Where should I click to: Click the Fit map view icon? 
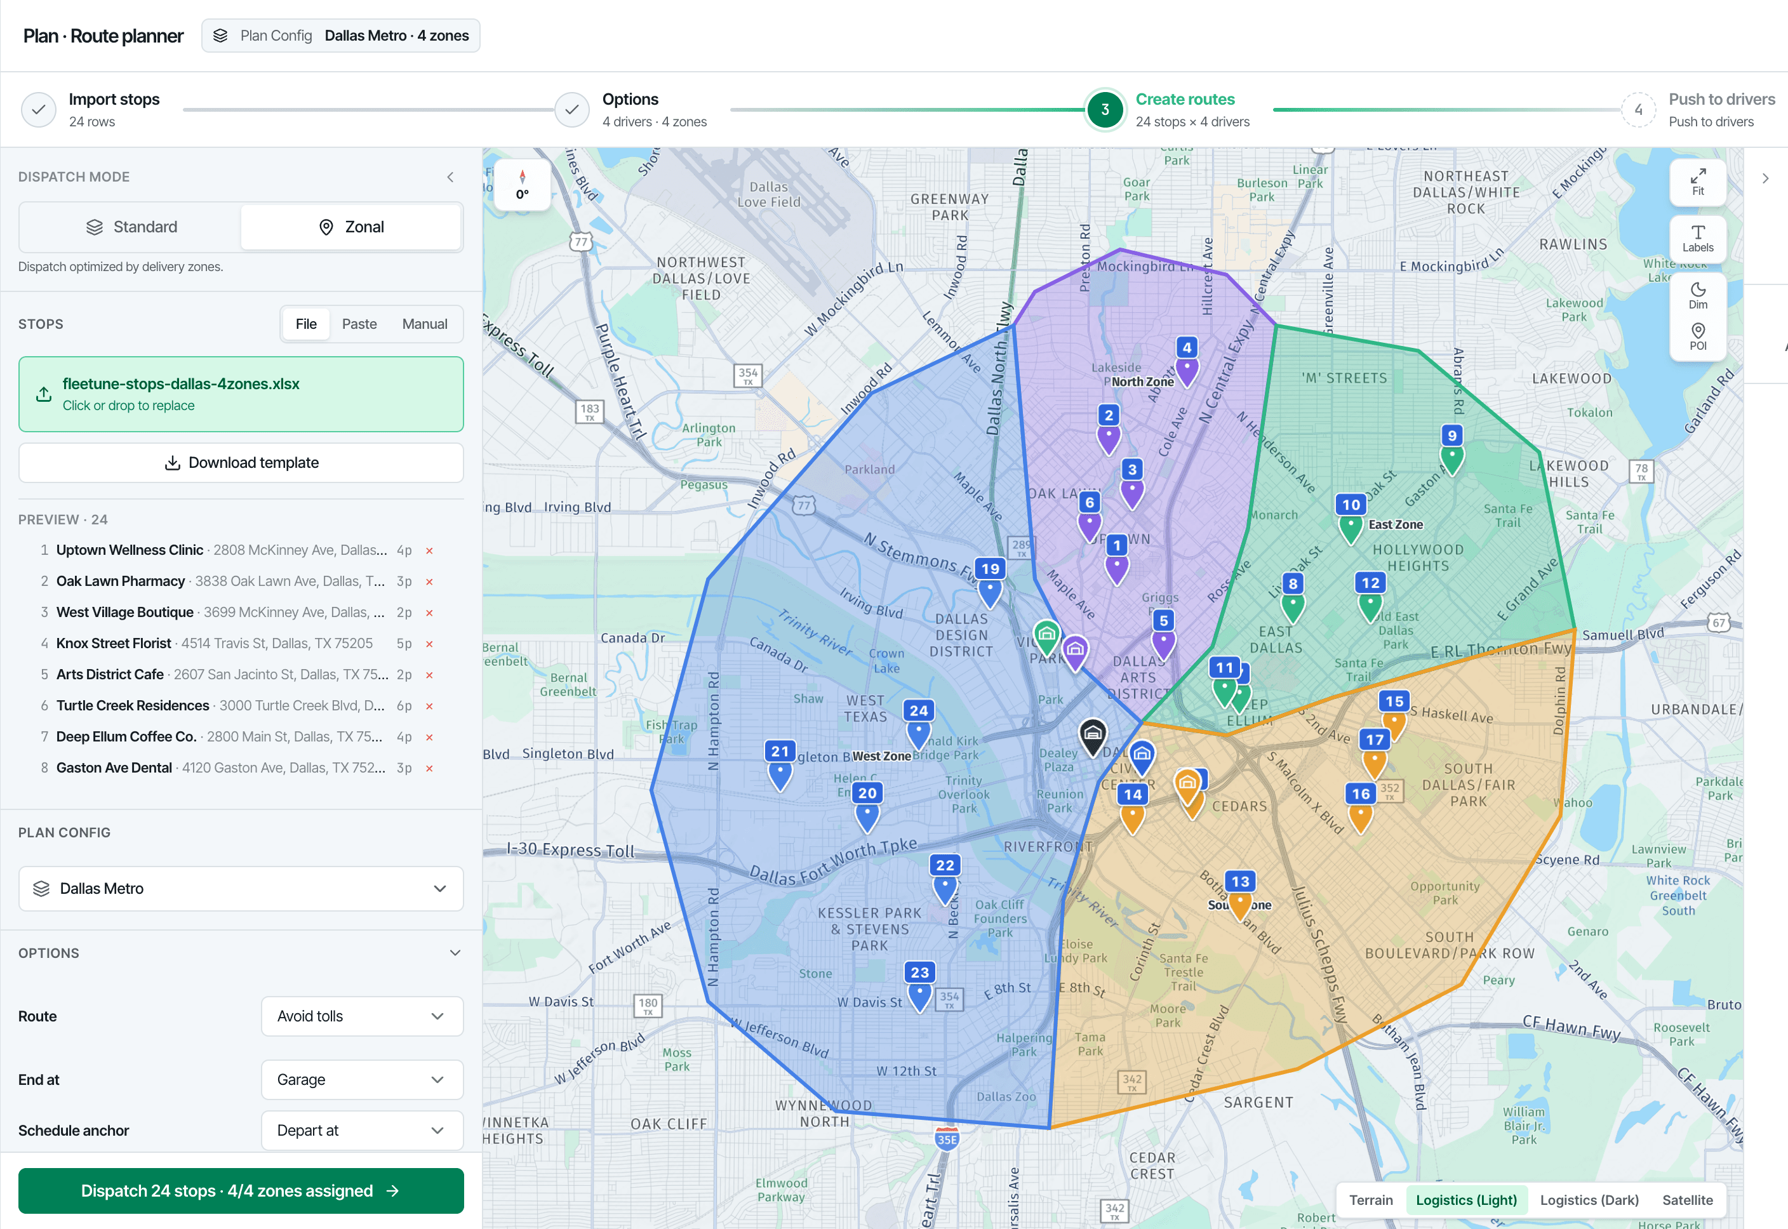coord(1697,182)
